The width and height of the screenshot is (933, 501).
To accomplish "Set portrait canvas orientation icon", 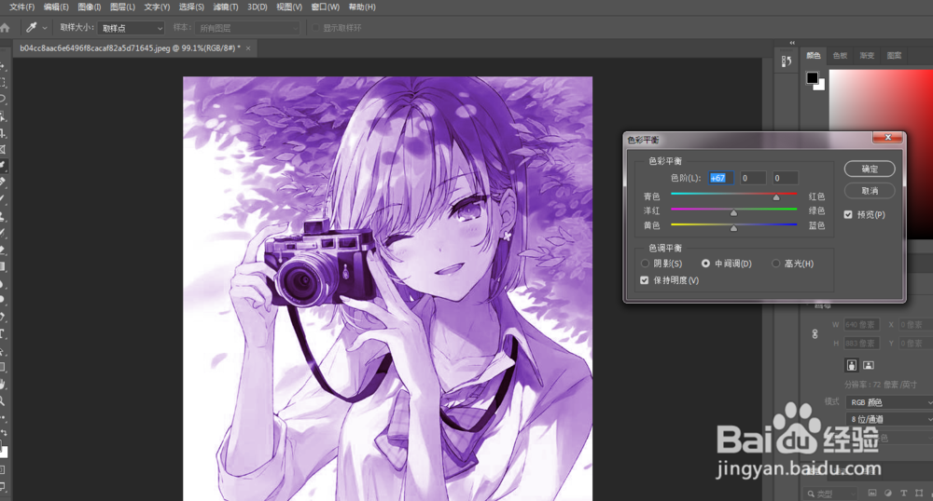I will point(852,365).
